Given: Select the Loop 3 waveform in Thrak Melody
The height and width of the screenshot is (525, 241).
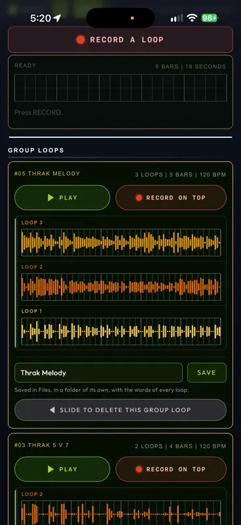Looking at the screenshot, I should click(120, 242).
